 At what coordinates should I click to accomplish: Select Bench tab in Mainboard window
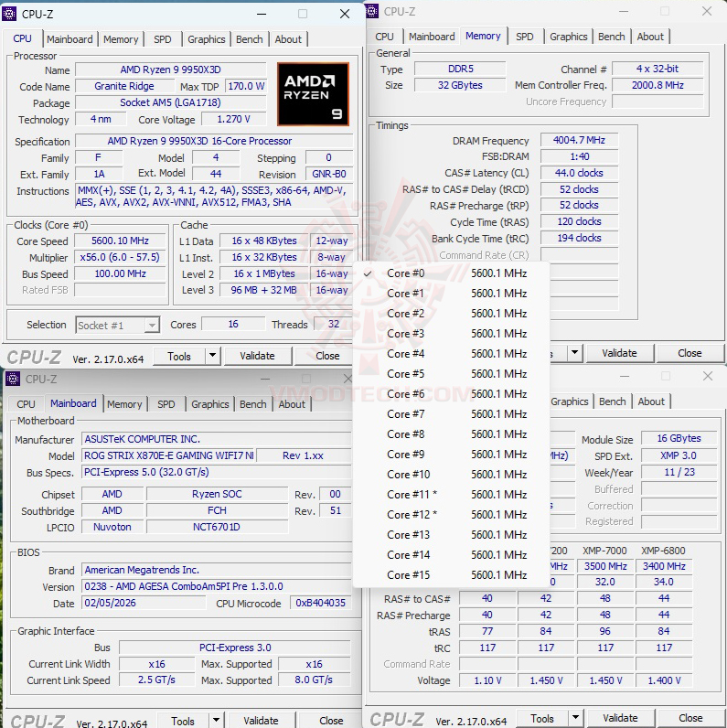click(253, 404)
